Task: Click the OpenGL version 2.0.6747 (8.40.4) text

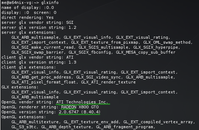Action: 80,112
